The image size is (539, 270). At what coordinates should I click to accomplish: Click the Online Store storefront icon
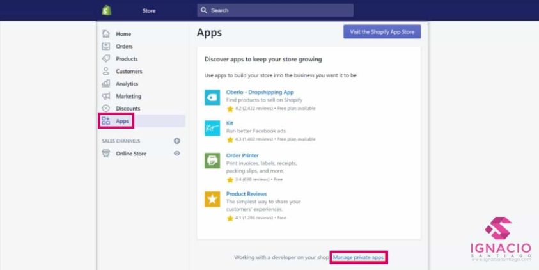pos(106,154)
